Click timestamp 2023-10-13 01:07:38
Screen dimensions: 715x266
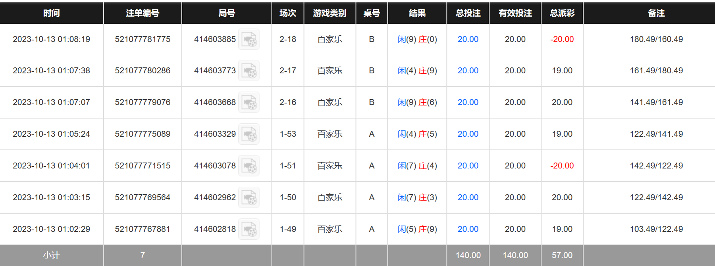pyautogui.click(x=52, y=71)
